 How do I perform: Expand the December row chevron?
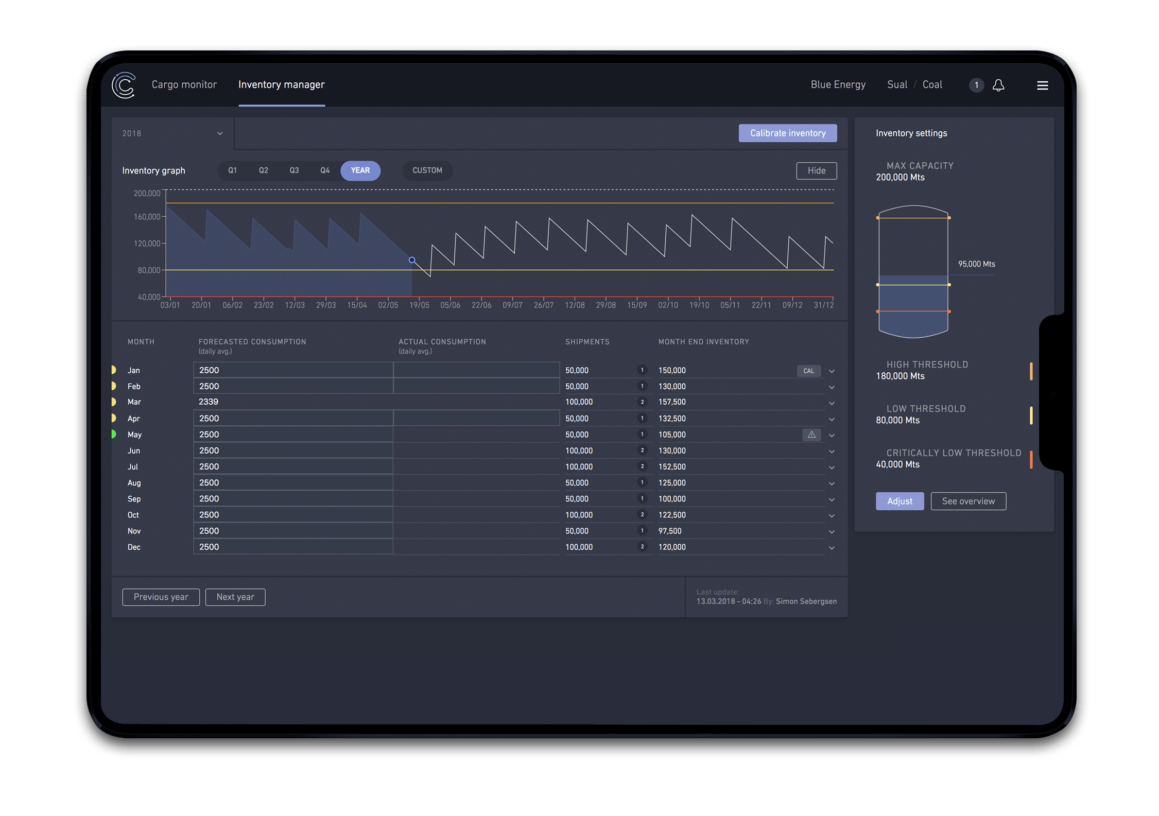tap(831, 548)
